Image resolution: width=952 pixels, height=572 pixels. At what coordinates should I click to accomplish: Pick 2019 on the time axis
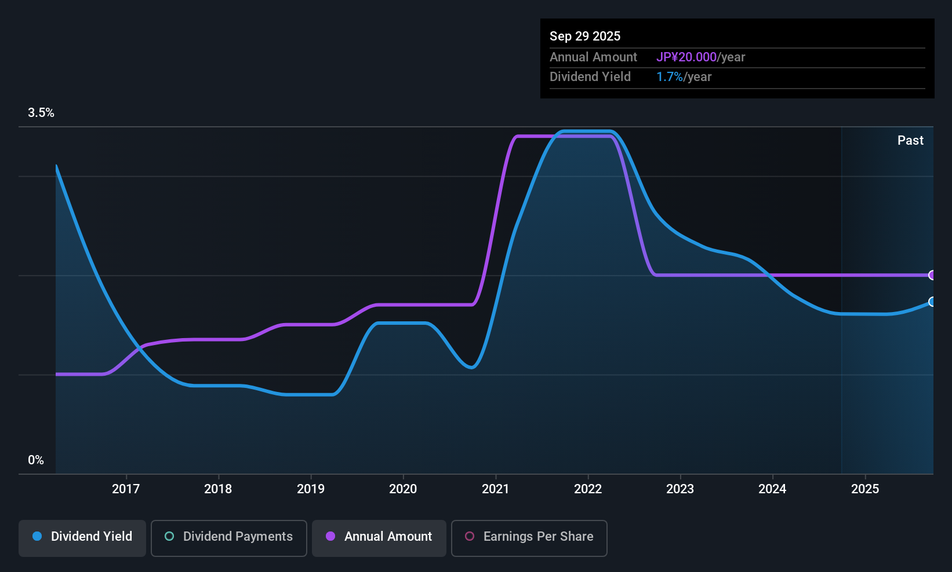click(x=311, y=489)
